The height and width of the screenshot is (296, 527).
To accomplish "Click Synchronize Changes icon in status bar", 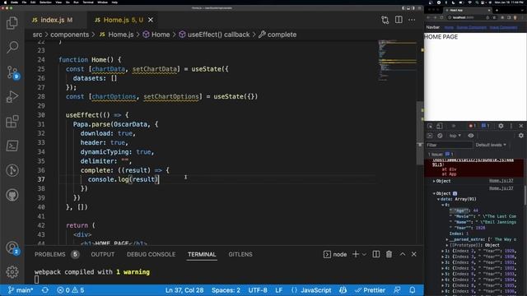I will (x=45, y=290).
